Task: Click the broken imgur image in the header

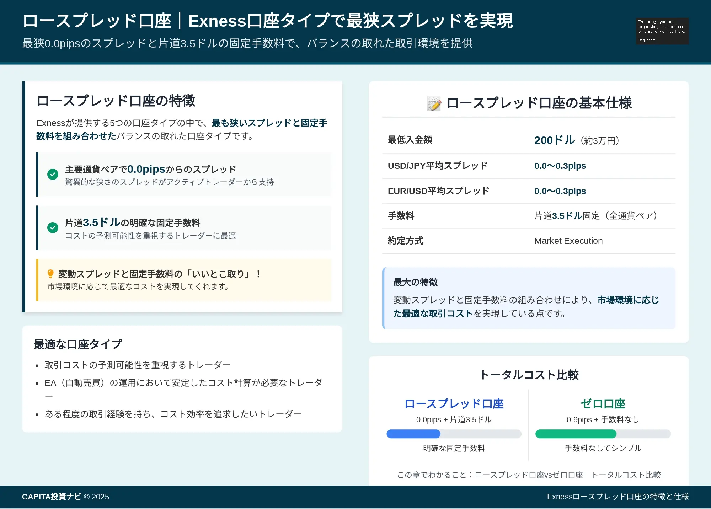Action: pos(662,31)
